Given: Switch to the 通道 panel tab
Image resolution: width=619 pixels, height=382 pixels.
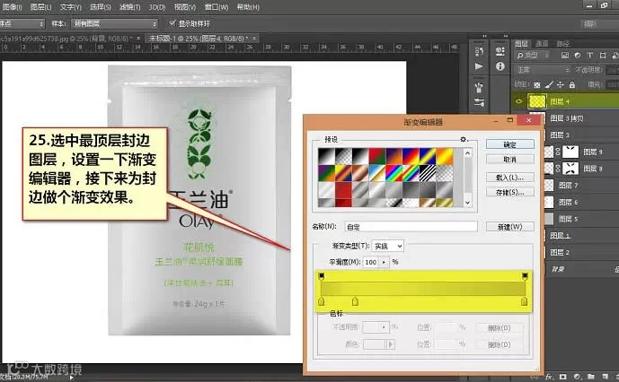Looking at the screenshot, I should coord(542,43).
